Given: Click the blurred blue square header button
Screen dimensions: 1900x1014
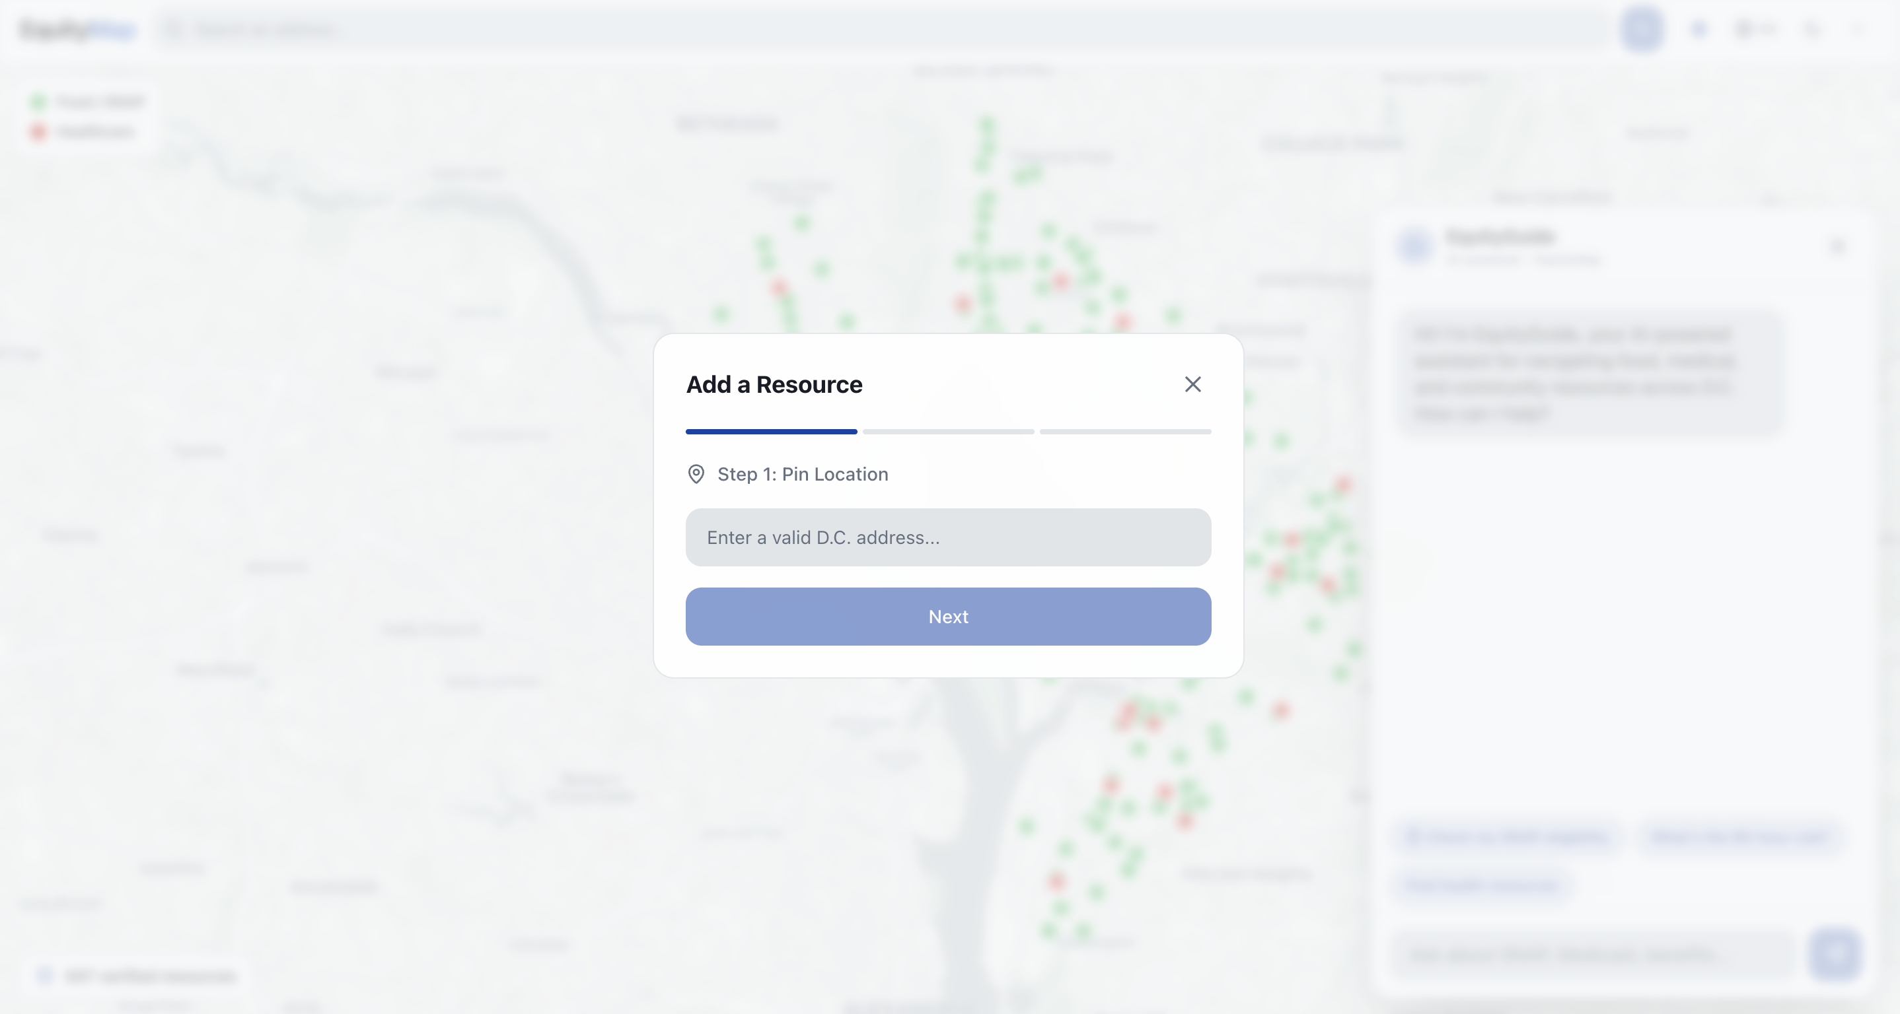Looking at the screenshot, I should pos(1642,29).
